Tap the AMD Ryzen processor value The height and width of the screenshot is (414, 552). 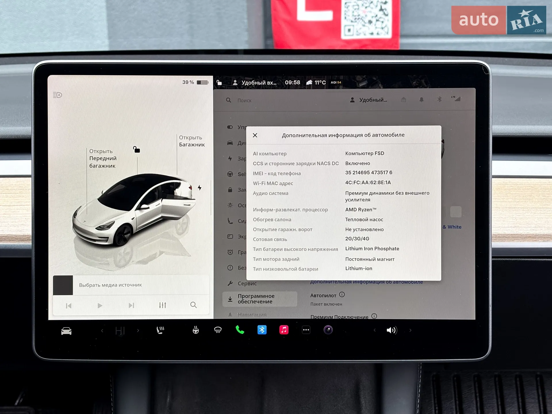point(361,210)
